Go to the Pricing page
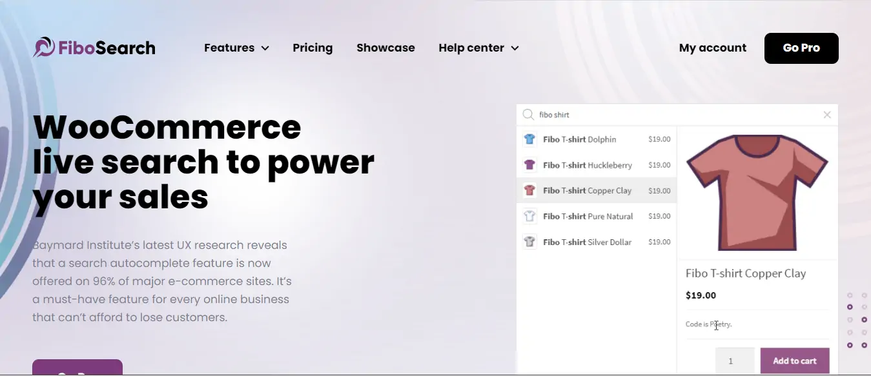Image resolution: width=871 pixels, height=376 pixels. pos(313,48)
